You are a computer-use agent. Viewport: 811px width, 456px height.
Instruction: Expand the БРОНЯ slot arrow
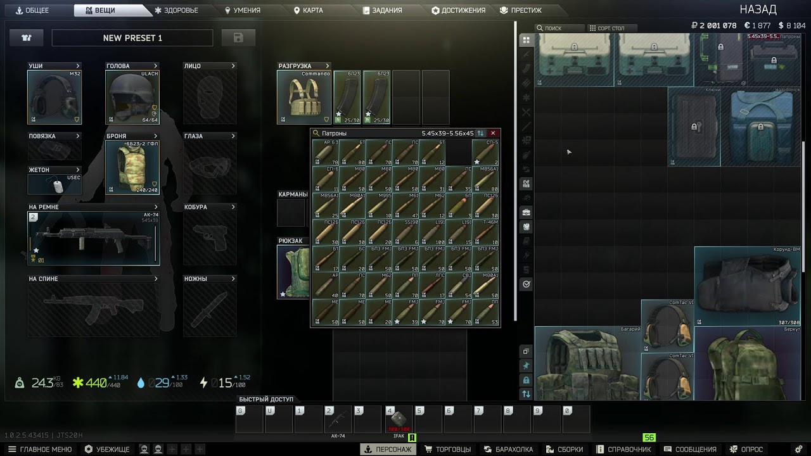point(155,136)
